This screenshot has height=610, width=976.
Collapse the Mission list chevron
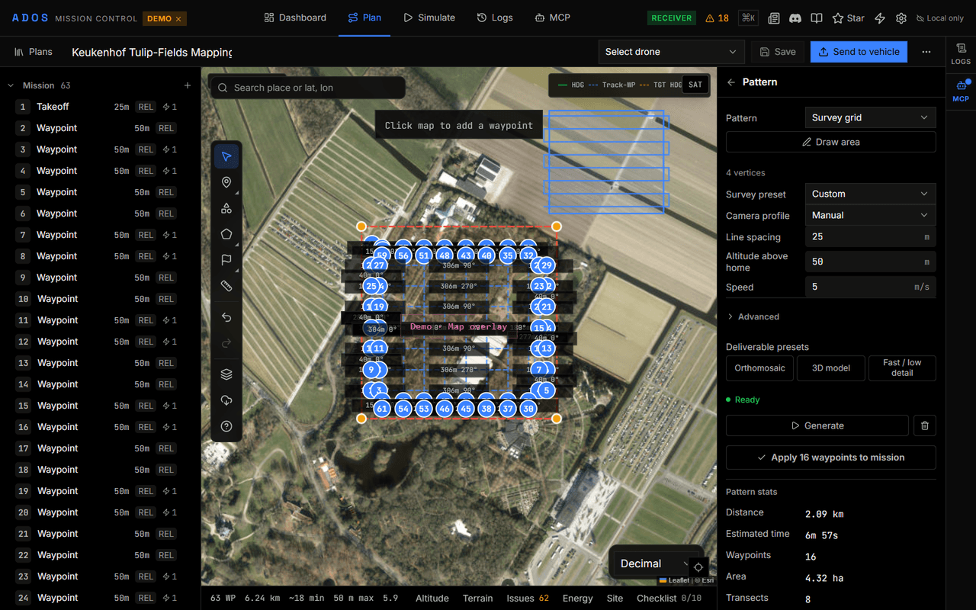click(x=11, y=85)
